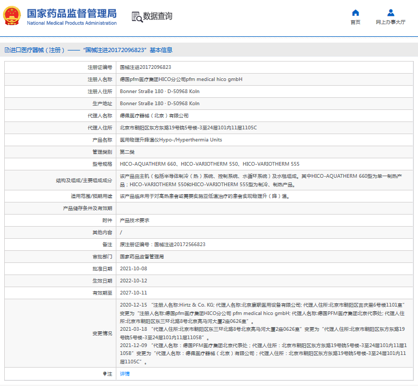Click 产品储存条件及有效期 label

coord(87,208)
